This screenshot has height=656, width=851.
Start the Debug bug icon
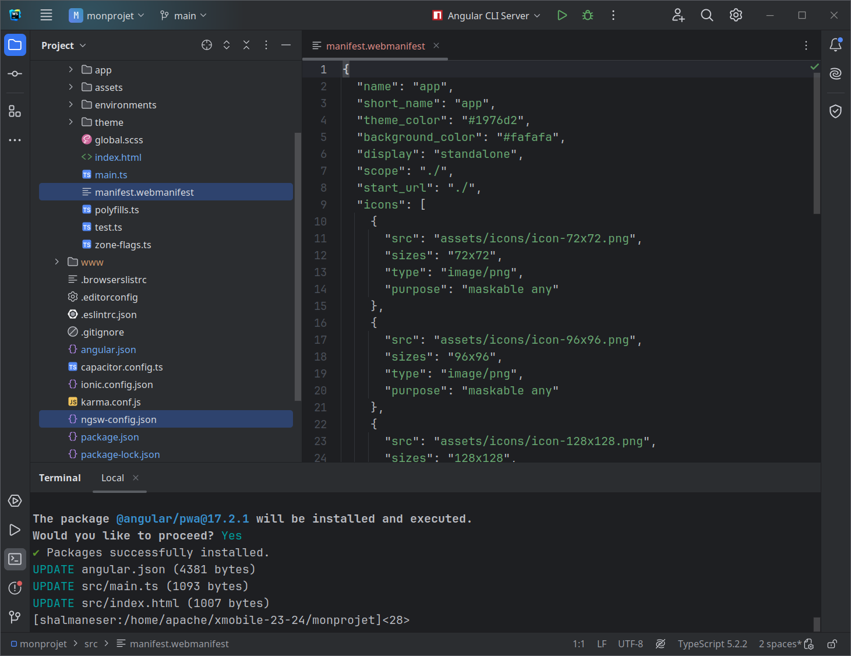point(588,16)
